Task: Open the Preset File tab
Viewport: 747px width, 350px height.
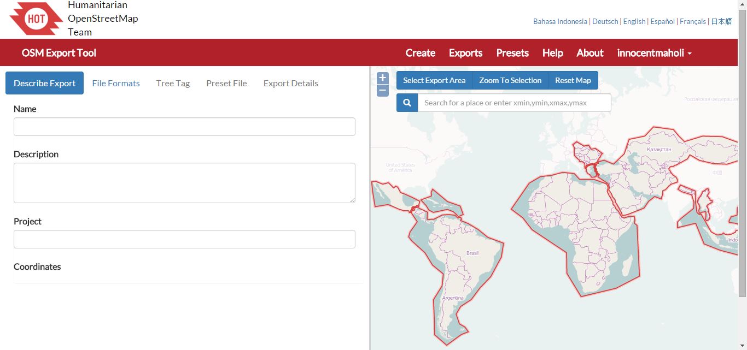Action: 226,83
